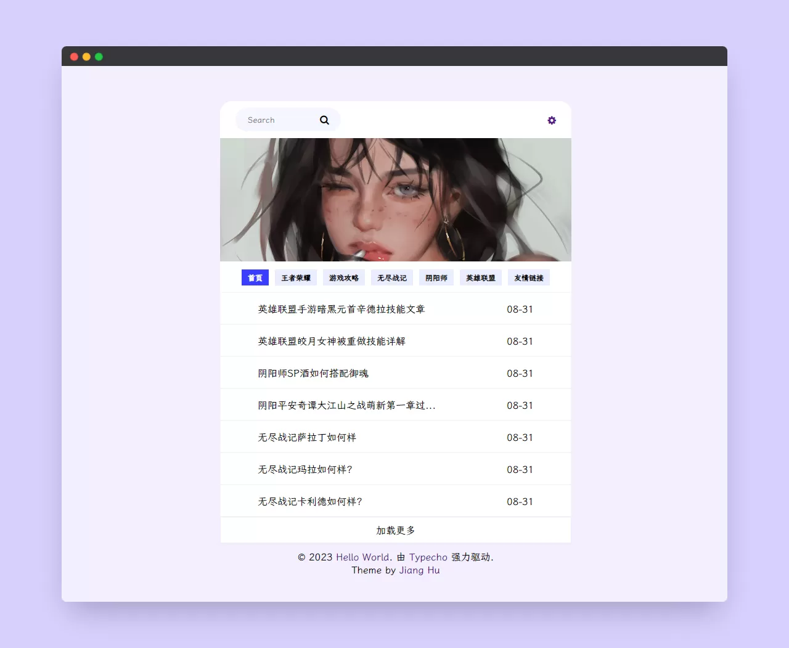Open the 阴阳师 section
Image resolution: width=789 pixels, height=648 pixels.
(436, 277)
